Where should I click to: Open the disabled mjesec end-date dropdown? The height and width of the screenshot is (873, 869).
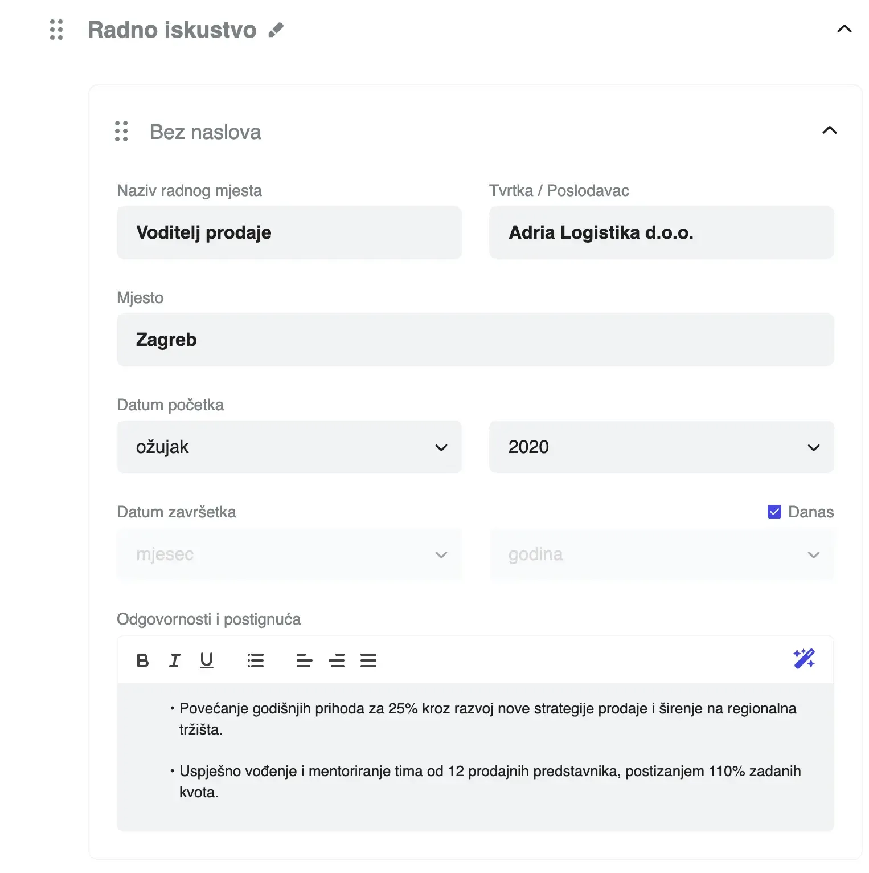coord(289,554)
